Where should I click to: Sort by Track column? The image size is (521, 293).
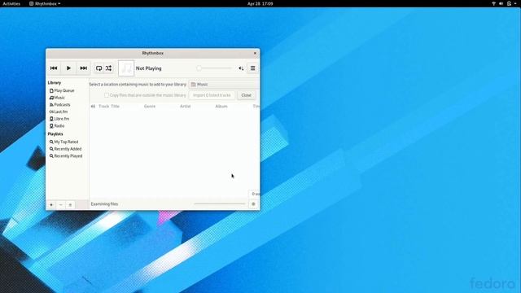point(103,107)
